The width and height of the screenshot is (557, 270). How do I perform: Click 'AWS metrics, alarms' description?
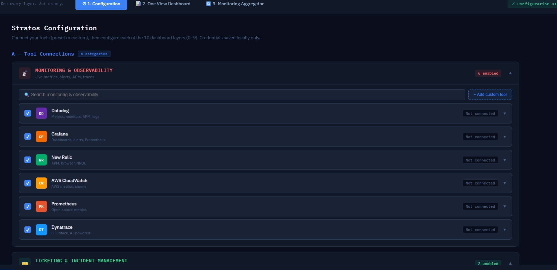(x=69, y=187)
